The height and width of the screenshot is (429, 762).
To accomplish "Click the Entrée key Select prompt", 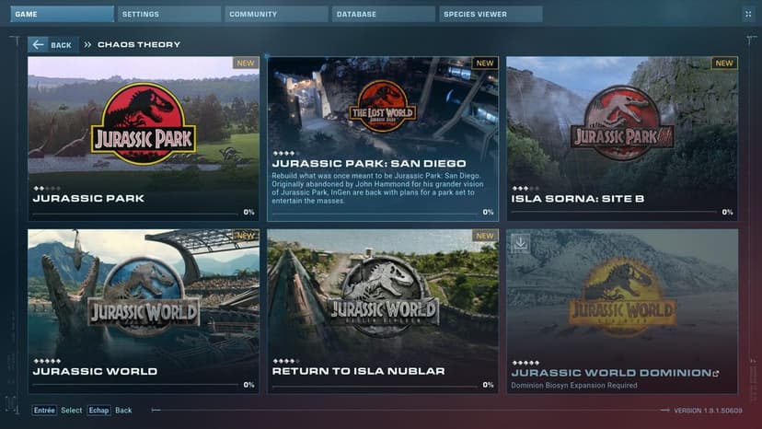I will pyautogui.click(x=57, y=411).
